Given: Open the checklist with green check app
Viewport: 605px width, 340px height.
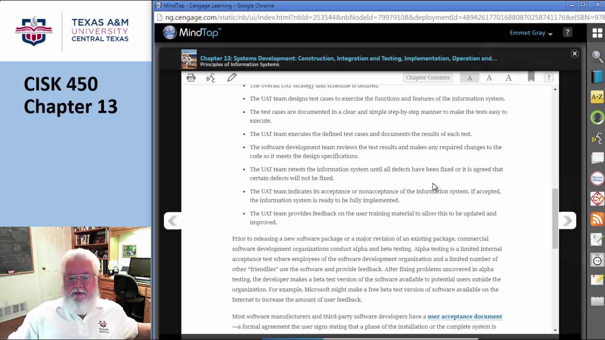Looking at the screenshot, I should click(x=597, y=239).
